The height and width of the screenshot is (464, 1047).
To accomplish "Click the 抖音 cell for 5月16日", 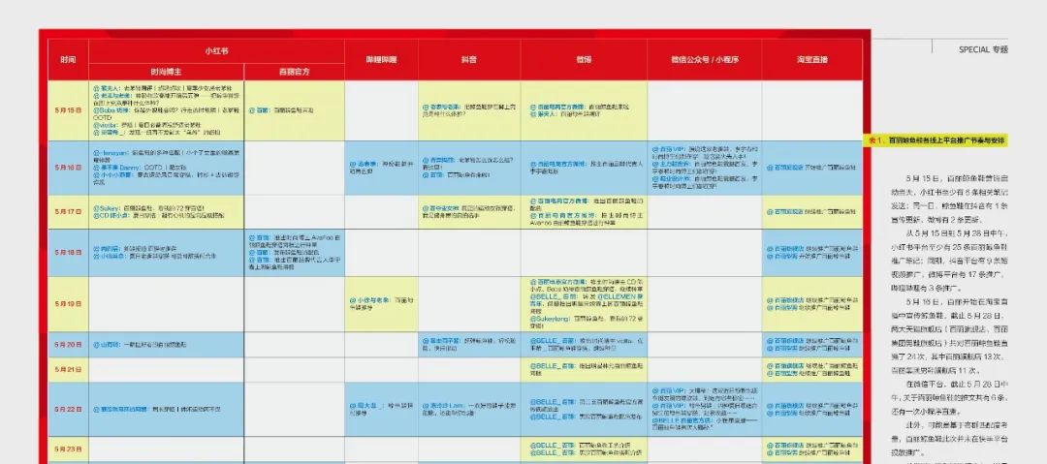I will [469, 168].
